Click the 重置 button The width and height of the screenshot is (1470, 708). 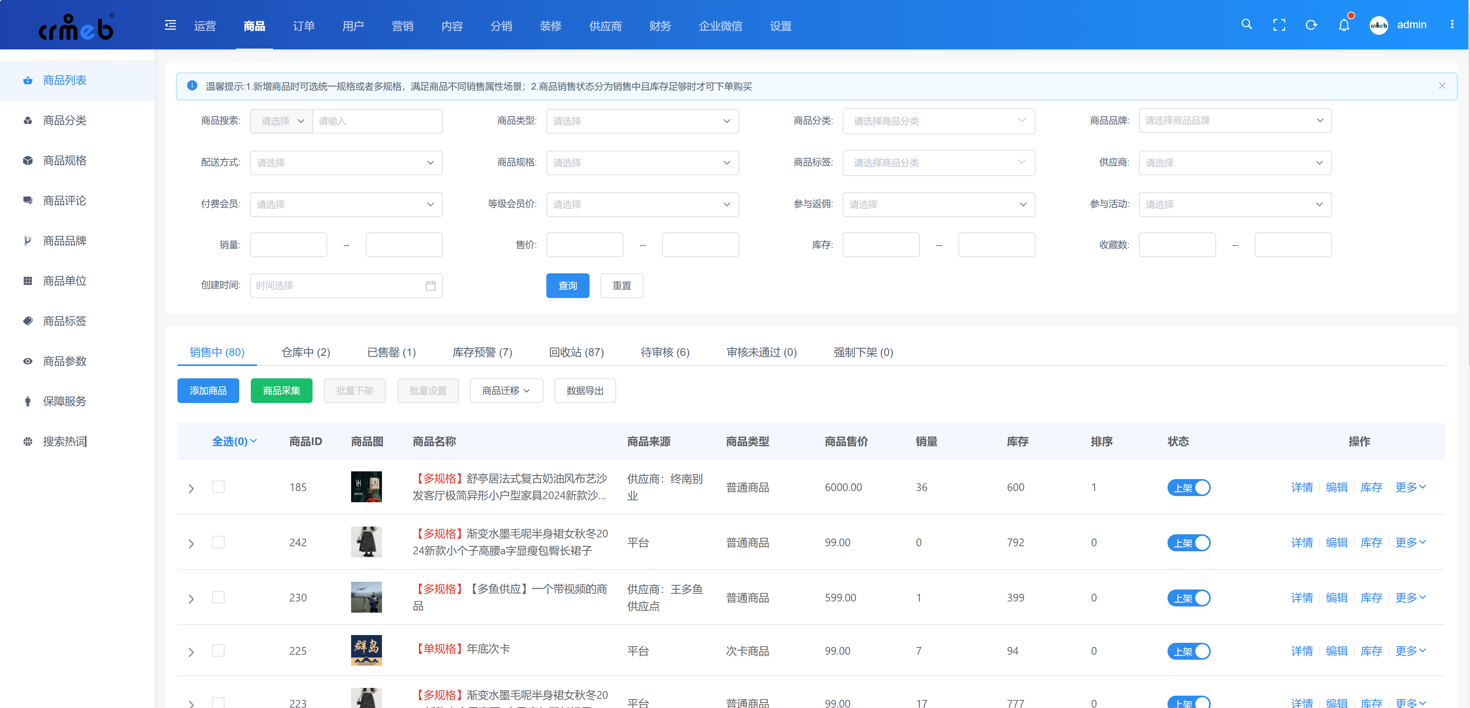pyautogui.click(x=622, y=286)
